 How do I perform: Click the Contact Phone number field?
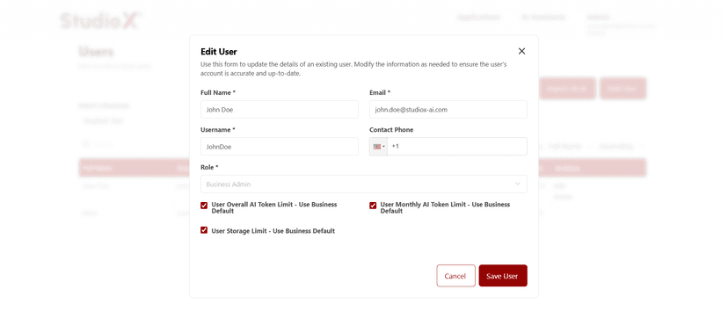[x=457, y=147]
